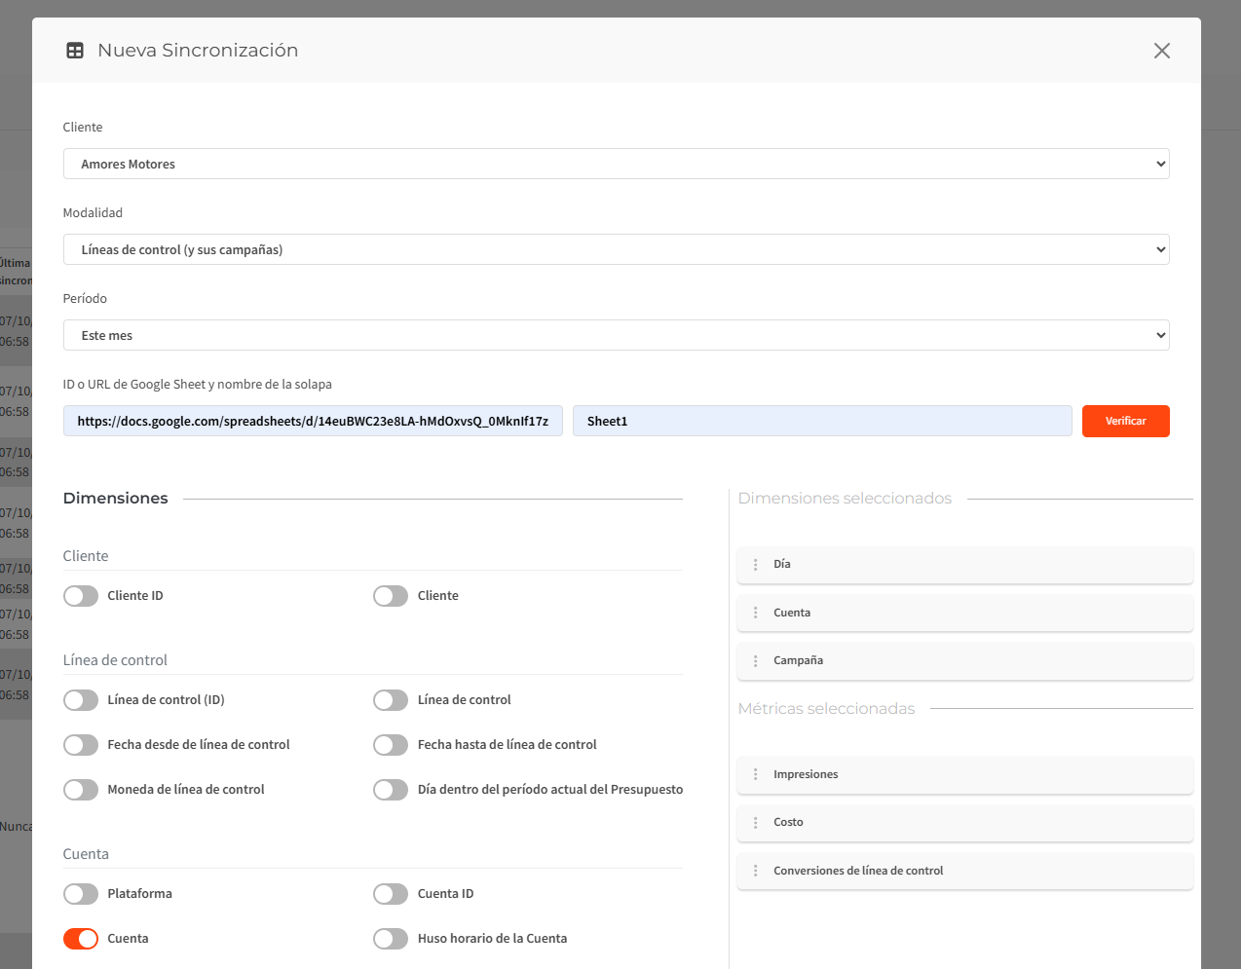
Task: Close the Nueva Sincronización dialog
Action: (1161, 51)
